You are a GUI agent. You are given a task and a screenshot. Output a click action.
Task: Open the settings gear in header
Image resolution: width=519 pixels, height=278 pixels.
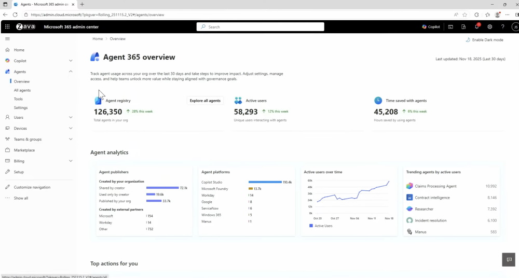point(489,27)
